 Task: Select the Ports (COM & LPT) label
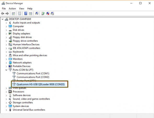[23, 70]
